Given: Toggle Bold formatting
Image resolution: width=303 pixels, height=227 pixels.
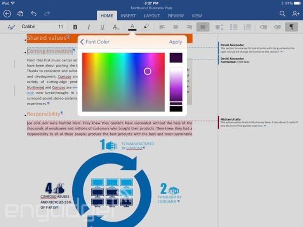Looking at the screenshot, I should coord(75,27).
